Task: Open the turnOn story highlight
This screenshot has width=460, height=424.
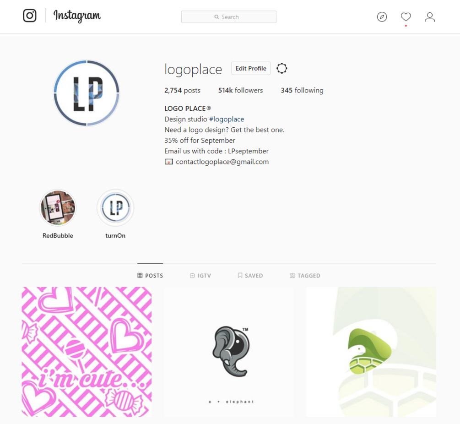Action: pyautogui.click(x=115, y=208)
